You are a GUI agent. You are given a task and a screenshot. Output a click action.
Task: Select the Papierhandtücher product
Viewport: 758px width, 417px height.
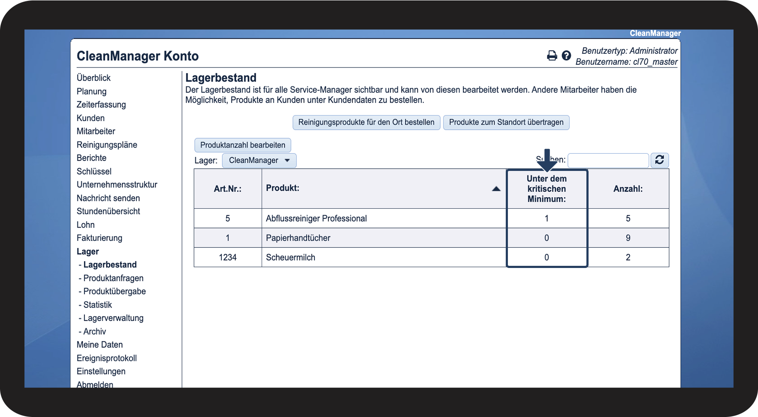point(298,238)
